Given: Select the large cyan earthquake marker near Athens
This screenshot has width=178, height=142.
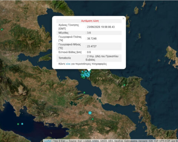Looking at the screenshot, I should [90, 113].
